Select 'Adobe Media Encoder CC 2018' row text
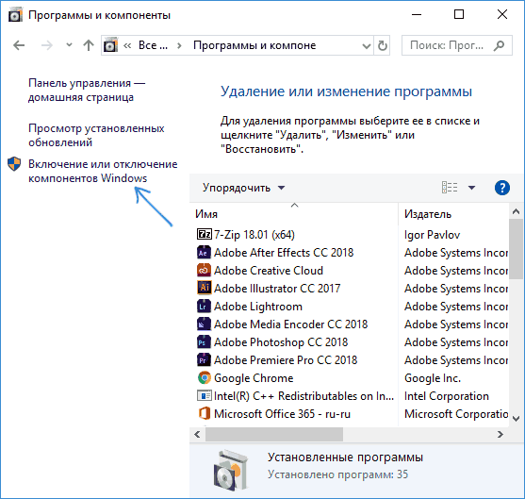 (290, 324)
